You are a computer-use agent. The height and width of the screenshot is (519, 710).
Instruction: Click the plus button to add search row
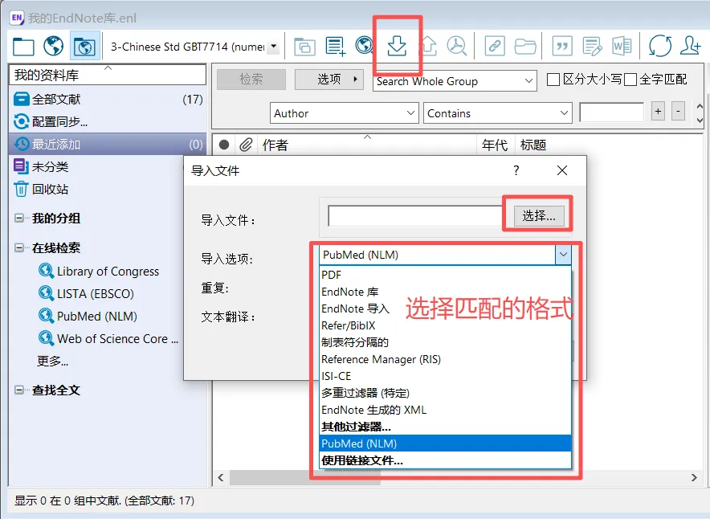pos(658,112)
